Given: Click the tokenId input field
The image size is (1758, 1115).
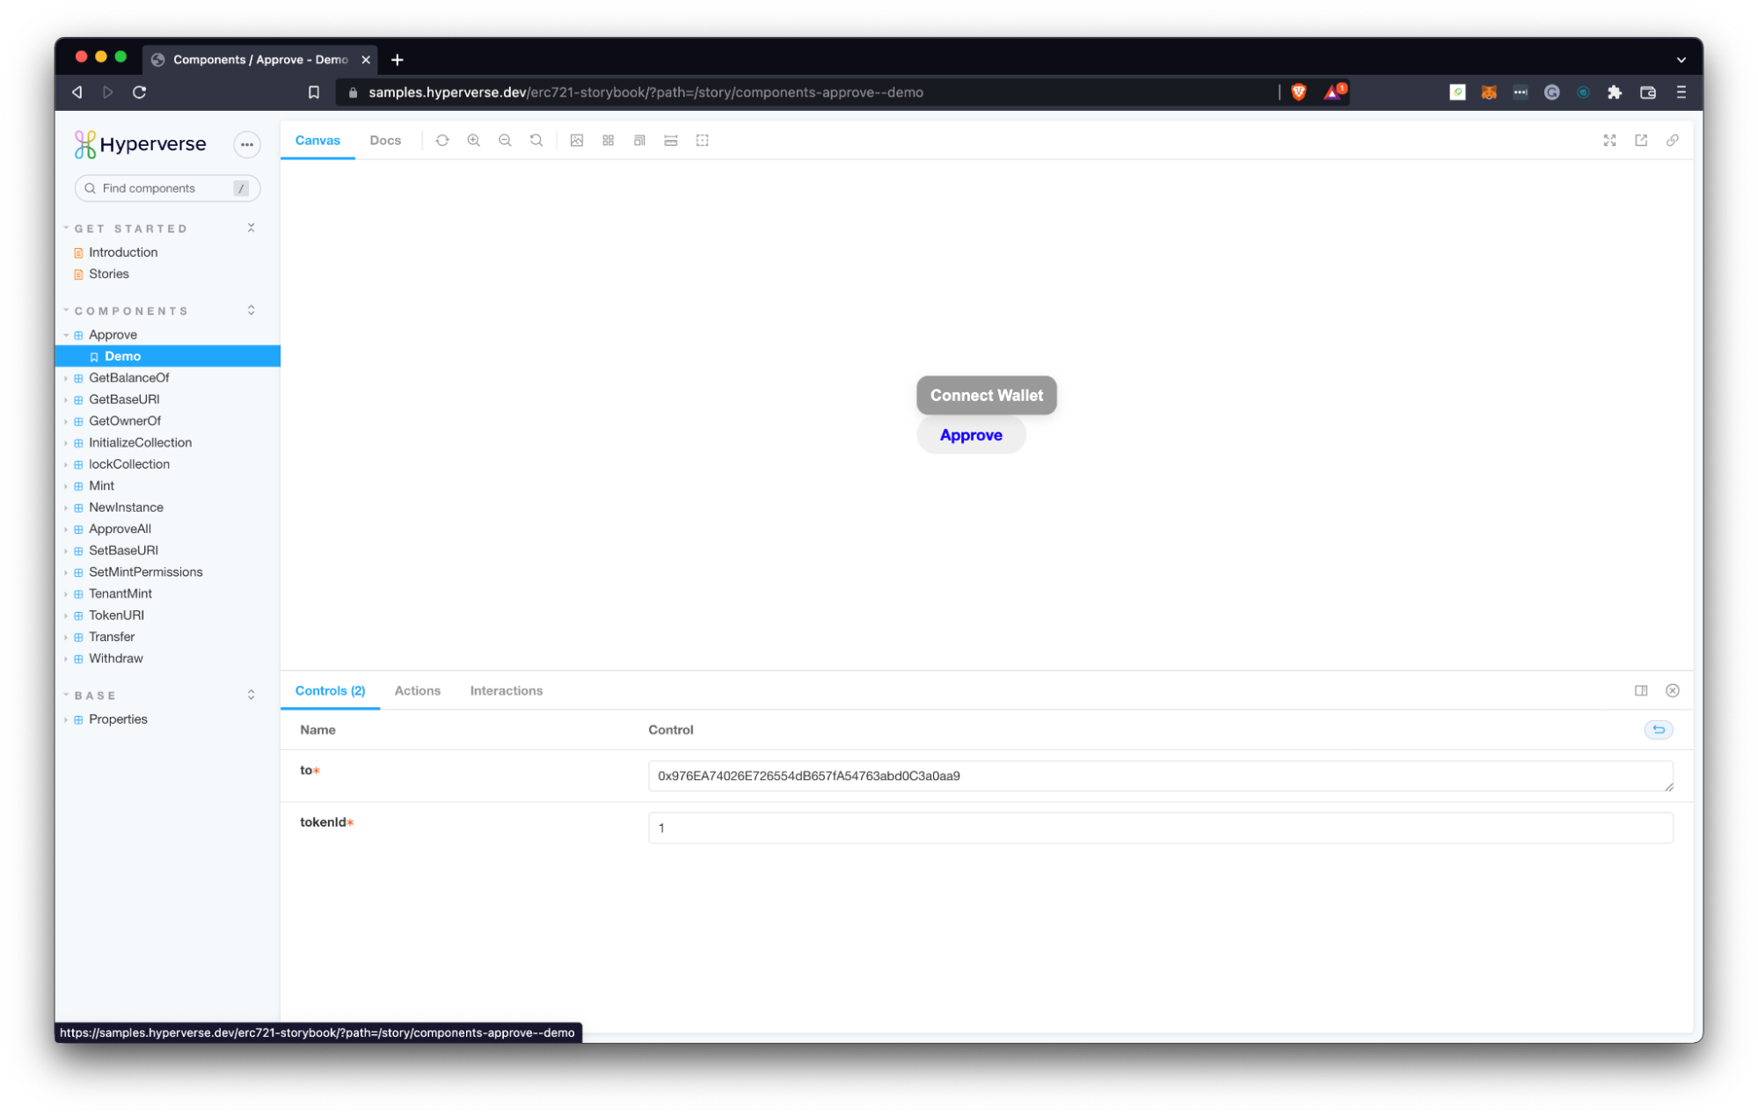Looking at the screenshot, I should (x=1161, y=828).
